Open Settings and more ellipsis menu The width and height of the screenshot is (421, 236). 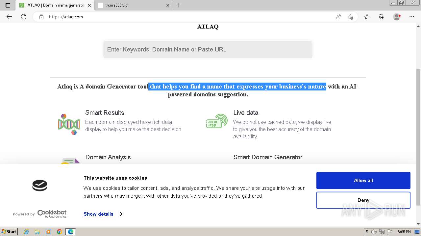click(x=412, y=17)
